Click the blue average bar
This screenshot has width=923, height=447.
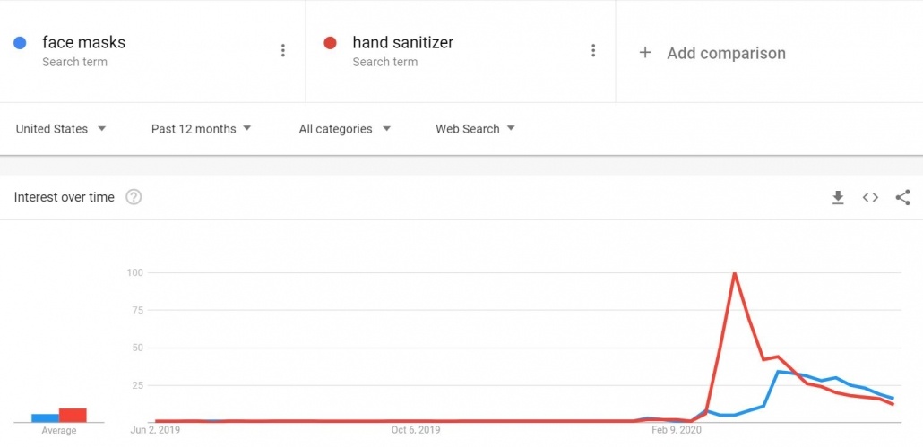pos(45,418)
